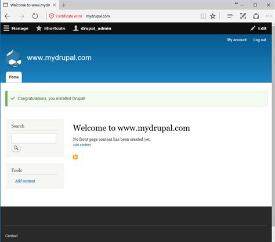Click inside the Search text field
This screenshot has width=275, height=242.
coord(34,138)
